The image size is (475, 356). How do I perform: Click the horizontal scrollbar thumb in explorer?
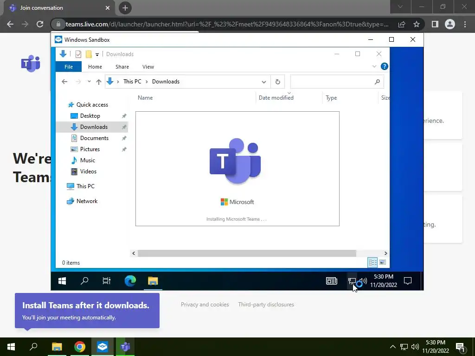click(247, 254)
